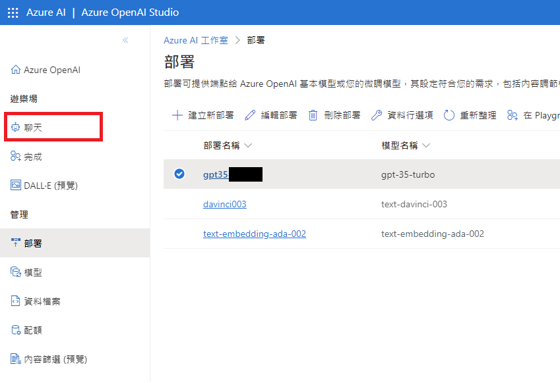The width and height of the screenshot is (560, 383).
Task: Select the davinci003 deployment row
Action: point(179,204)
